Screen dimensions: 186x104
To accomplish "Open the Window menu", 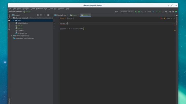I will coord(61,9).
